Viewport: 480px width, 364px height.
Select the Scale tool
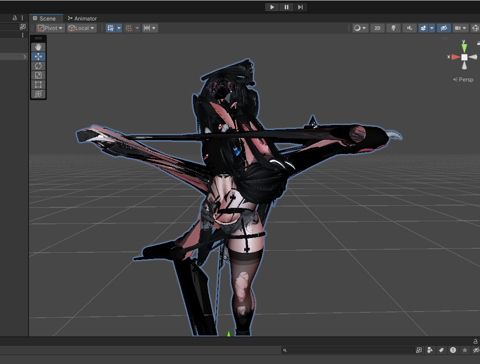[x=38, y=75]
